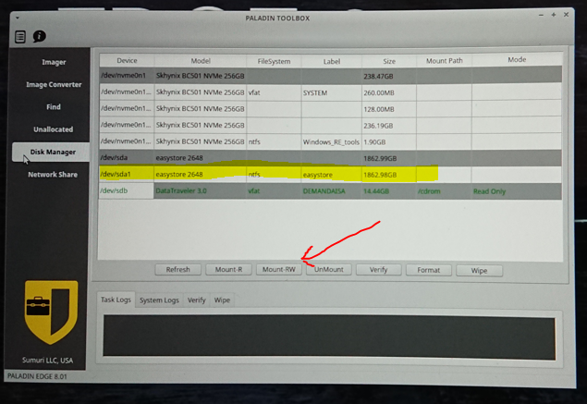Click the Verify button below the disk table

(x=378, y=270)
